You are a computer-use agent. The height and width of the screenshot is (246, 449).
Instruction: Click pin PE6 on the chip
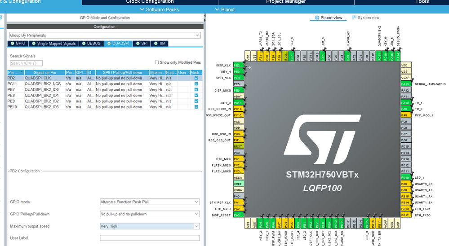[239, 90]
